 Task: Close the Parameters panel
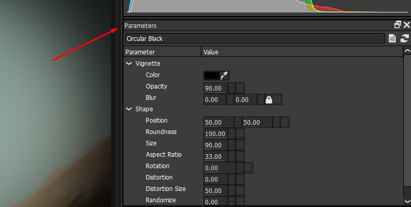[x=406, y=25]
